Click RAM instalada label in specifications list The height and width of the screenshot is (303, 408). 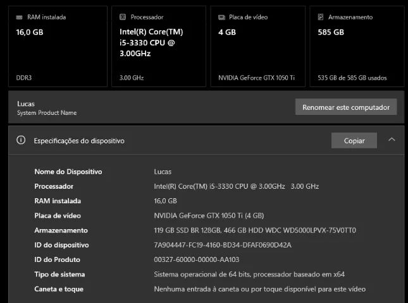pos(58,201)
